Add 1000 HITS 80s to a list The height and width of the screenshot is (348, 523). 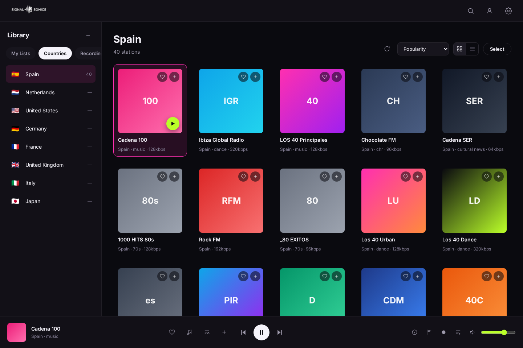(x=174, y=177)
